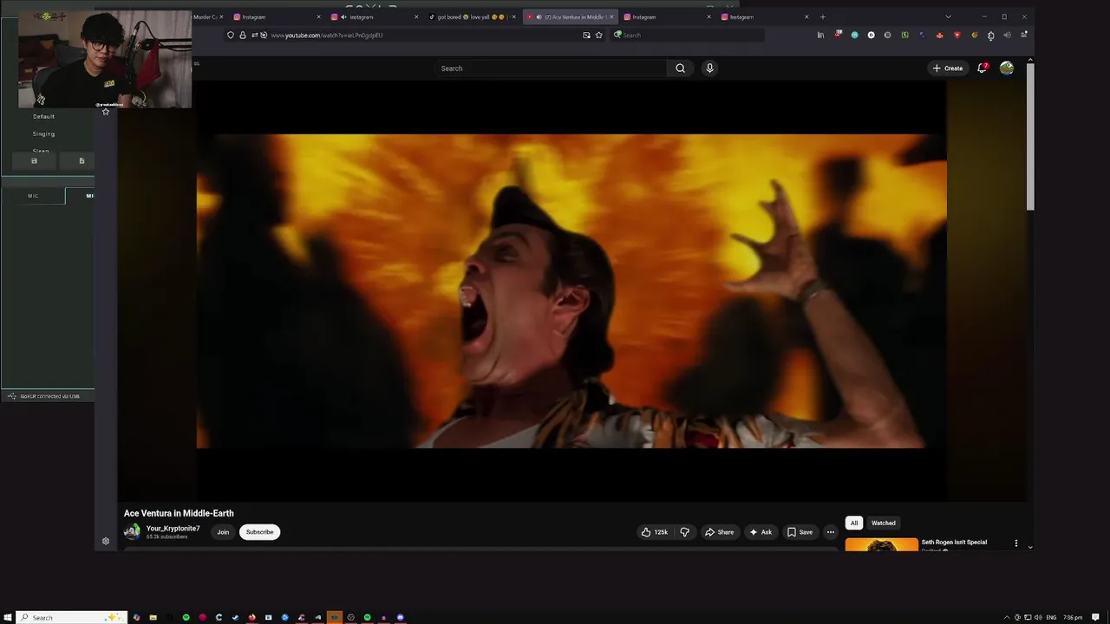Screen dimensions: 1110x624
Task: Click the star icon below the webcam
Action: tap(106, 112)
